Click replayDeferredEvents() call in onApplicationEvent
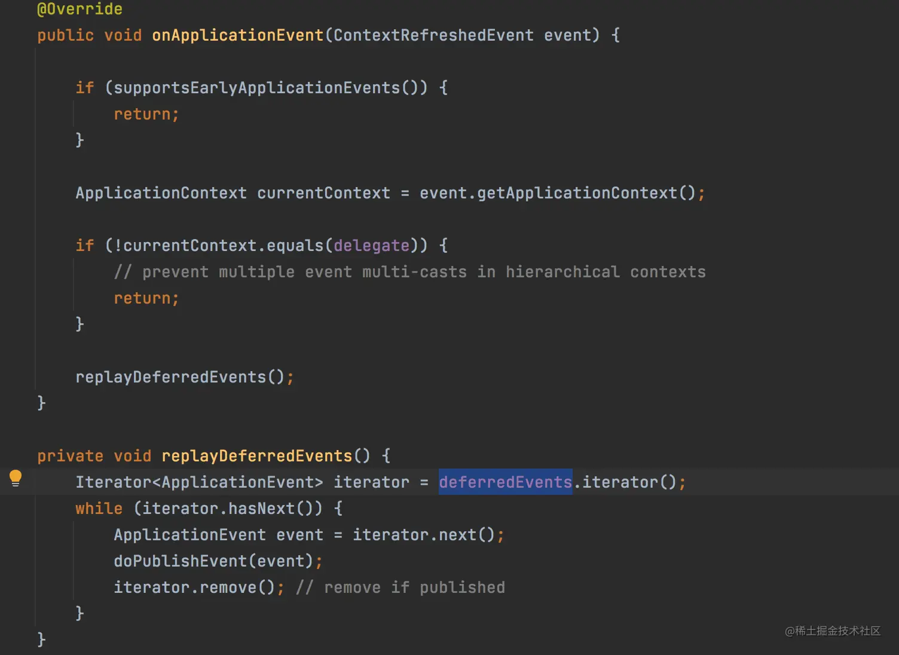Image resolution: width=899 pixels, height=655 pixels. tap(180, 377)
